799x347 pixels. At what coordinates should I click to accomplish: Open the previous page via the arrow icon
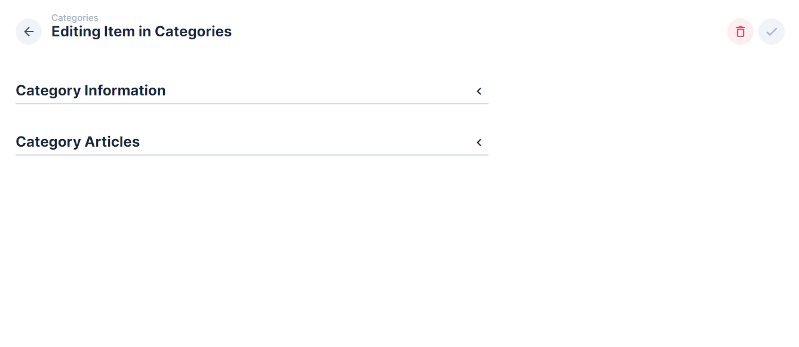[x=28, y=31]
